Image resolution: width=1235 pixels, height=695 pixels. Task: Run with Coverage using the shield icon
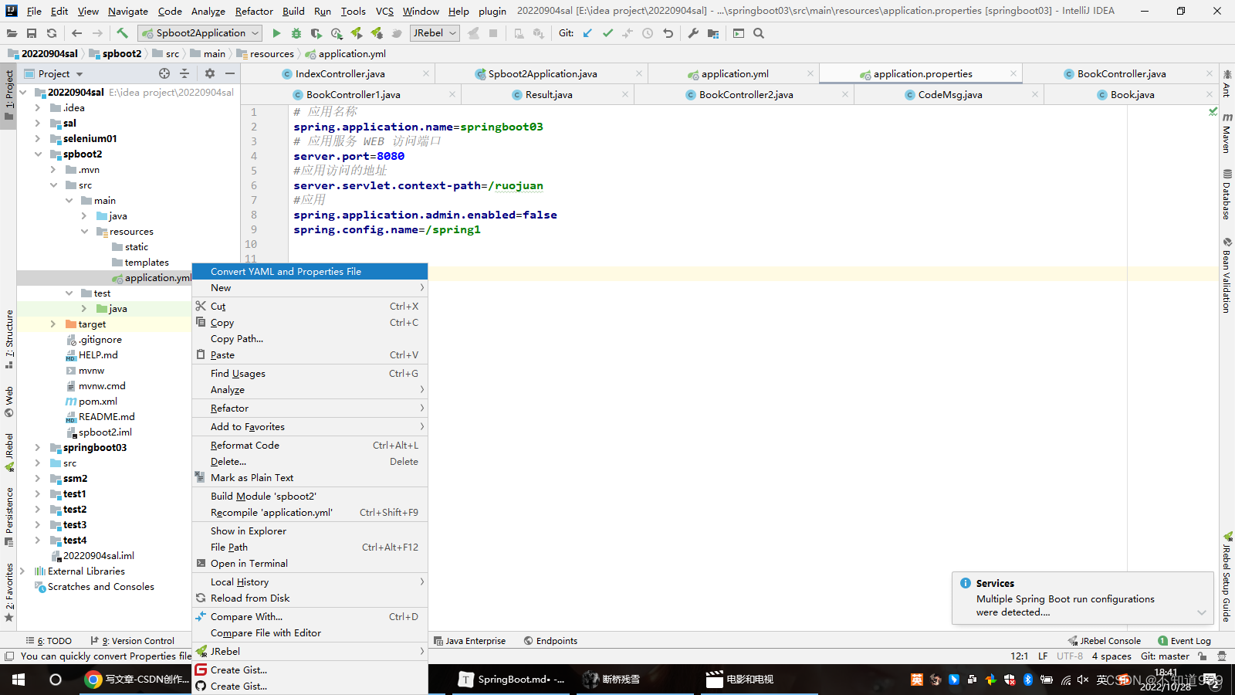(x=316, y=33)
